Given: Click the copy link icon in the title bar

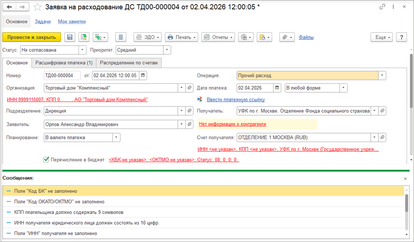Looking at the screenshot, I should coord(382,7).
